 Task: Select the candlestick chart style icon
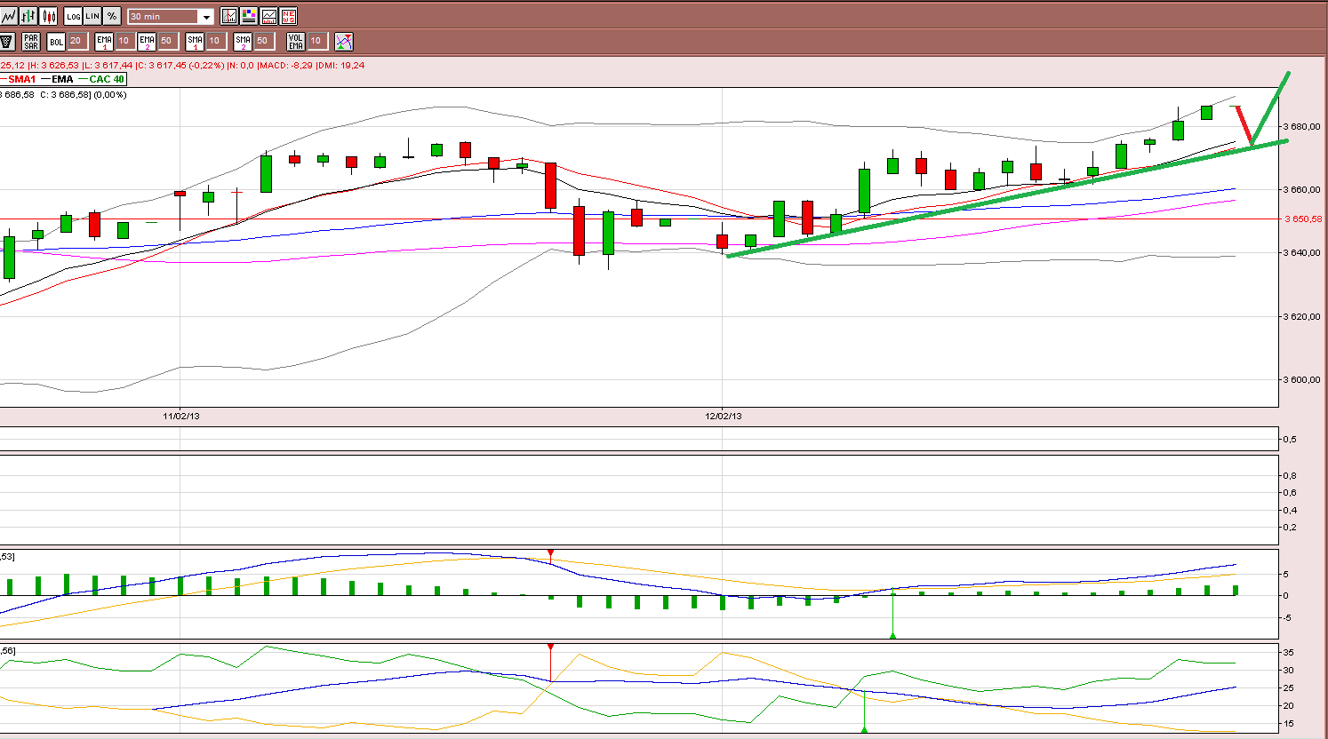48,16
